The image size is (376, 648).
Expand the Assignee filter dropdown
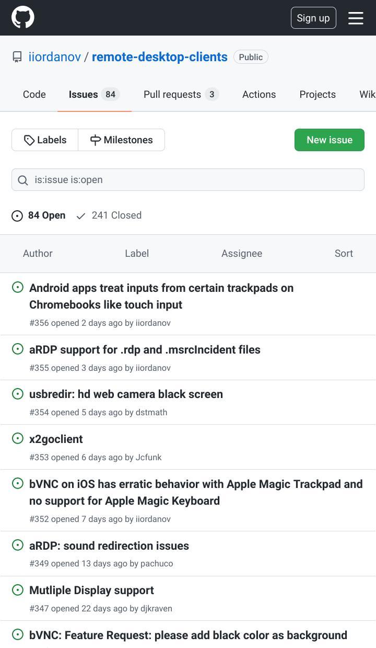[x=242, y=254]
